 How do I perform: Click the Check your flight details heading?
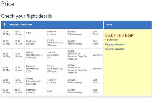click(x=26, y=16)
